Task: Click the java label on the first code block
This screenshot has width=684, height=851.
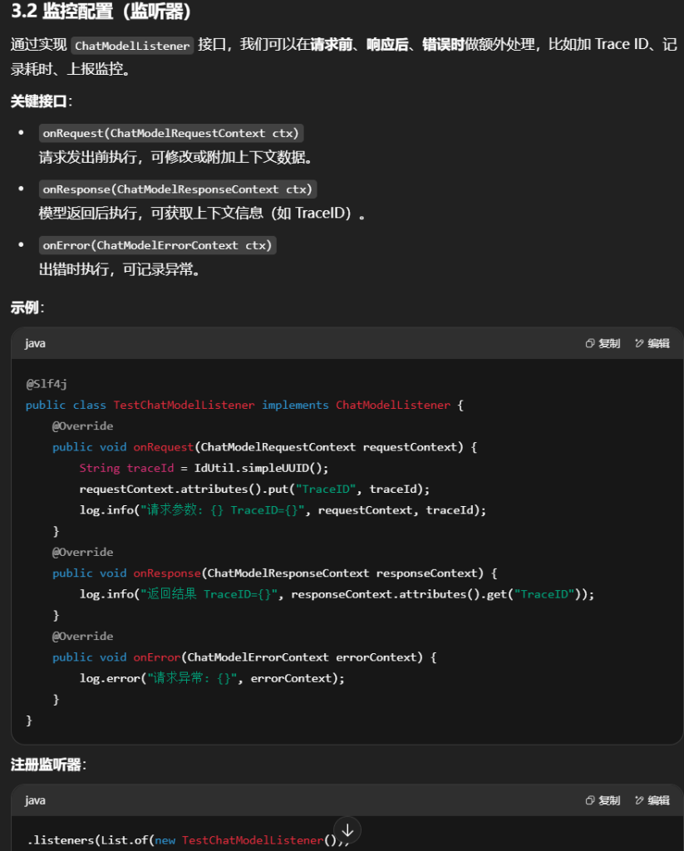Action: coord(35,343)
